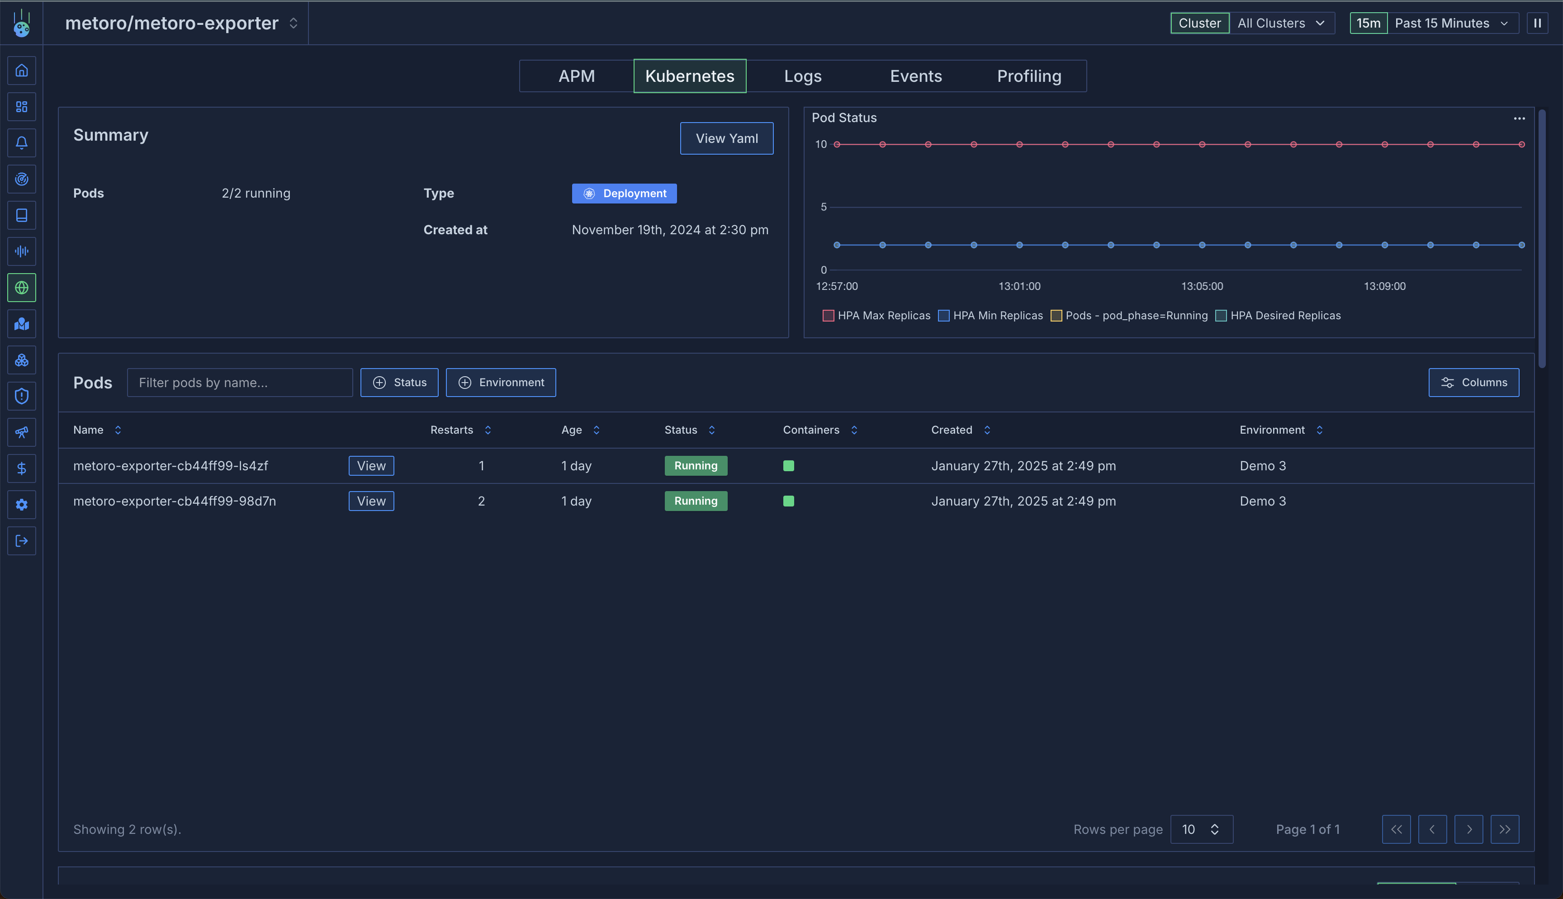Viewport: 1563px width, 899px height.
Task: Click the Filter pods by name field
Action: (240, 382)
